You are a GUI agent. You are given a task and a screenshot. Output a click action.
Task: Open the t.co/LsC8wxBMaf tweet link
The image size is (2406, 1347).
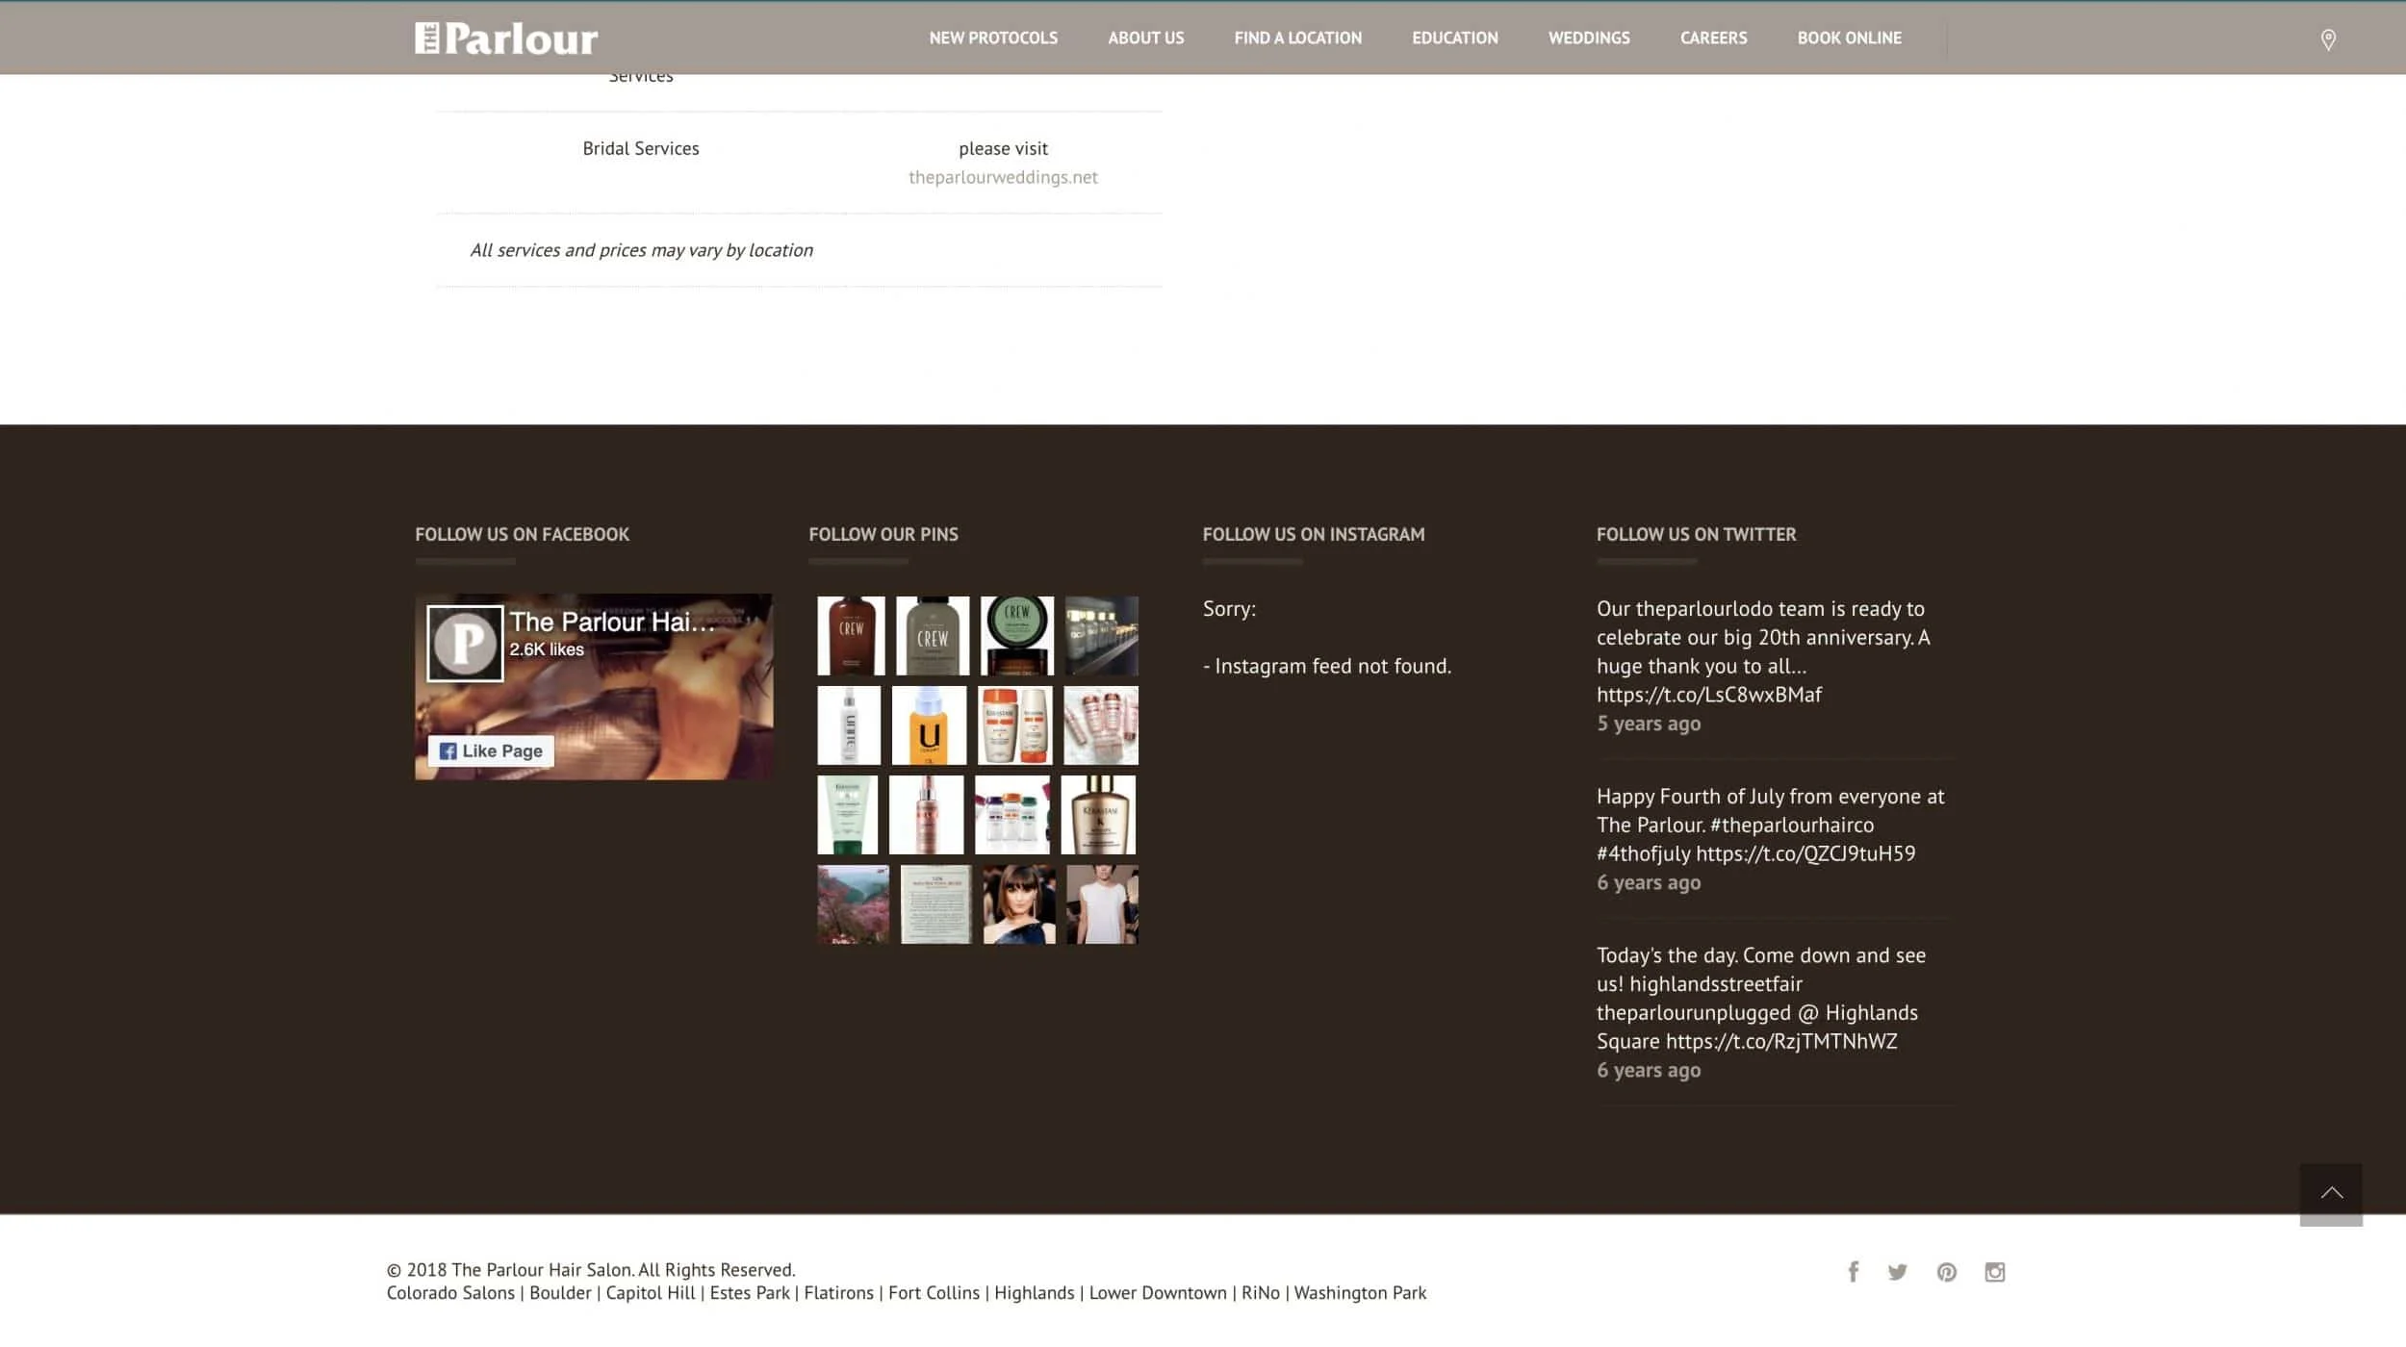(x=1708, y=695)
